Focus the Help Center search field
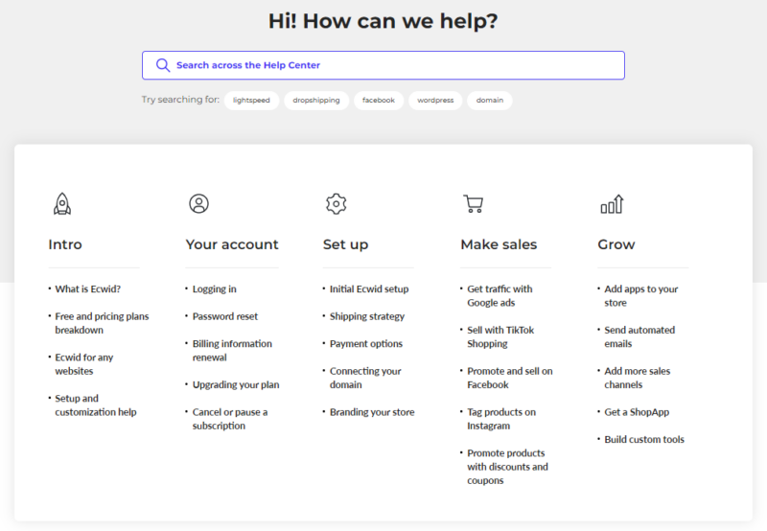This screenshot has width=767, height=531. click(x=383, y=65)
